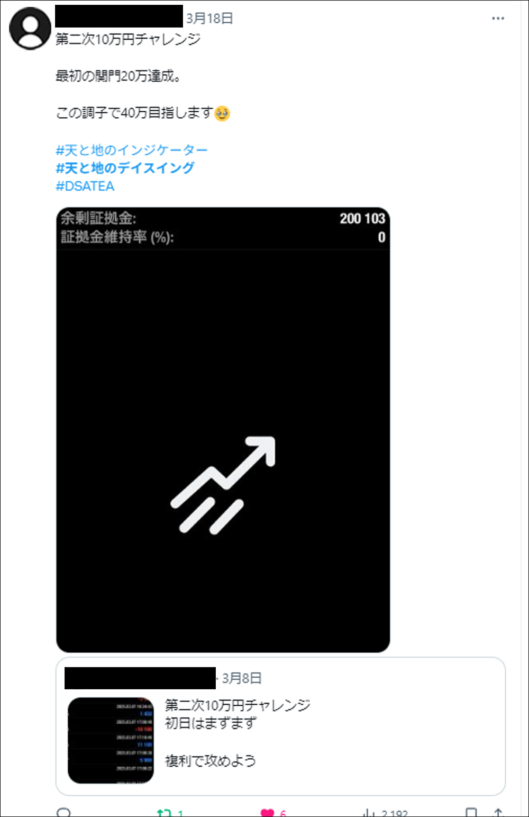Click the redacted quoted author name
This screenshot has height=817, width=529.
(x=140, y=678)
